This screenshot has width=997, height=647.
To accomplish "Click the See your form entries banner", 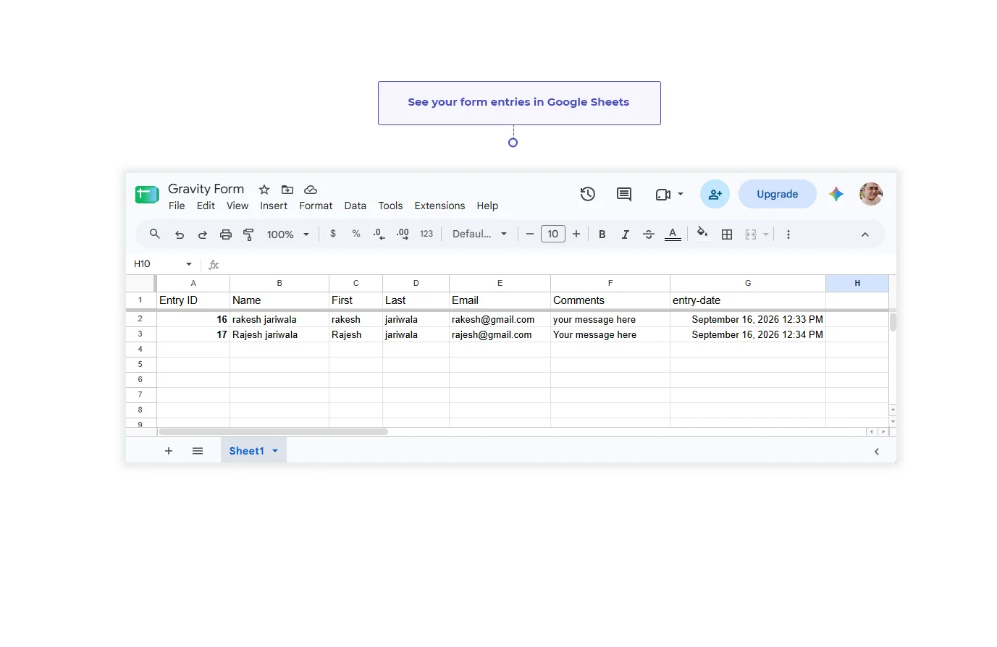I will point(519,103).
